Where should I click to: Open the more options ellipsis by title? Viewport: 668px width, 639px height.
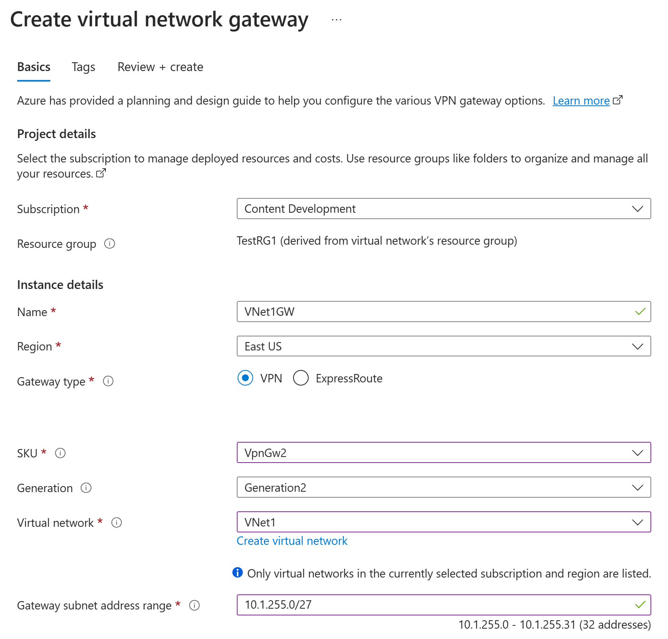[x=336, y=20]
